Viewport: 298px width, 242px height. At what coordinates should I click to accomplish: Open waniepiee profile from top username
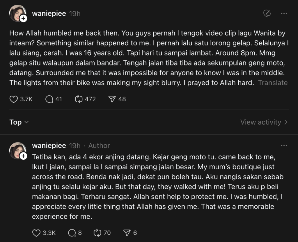pyautogui.click(x=49, y=14)
